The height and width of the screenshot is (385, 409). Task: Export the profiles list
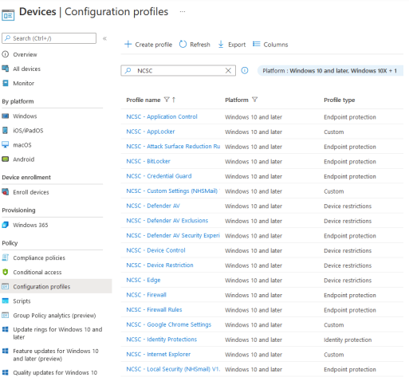[x=231, y=45]
